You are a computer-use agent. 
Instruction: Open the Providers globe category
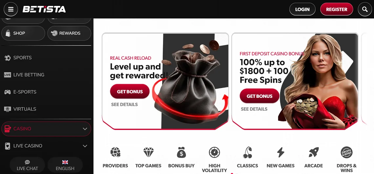115,152
